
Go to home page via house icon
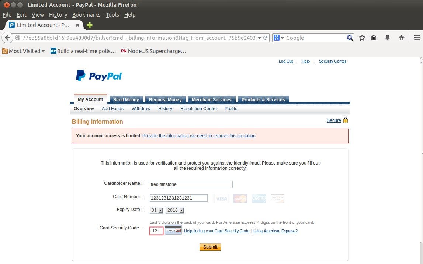(x=401, y=38)
